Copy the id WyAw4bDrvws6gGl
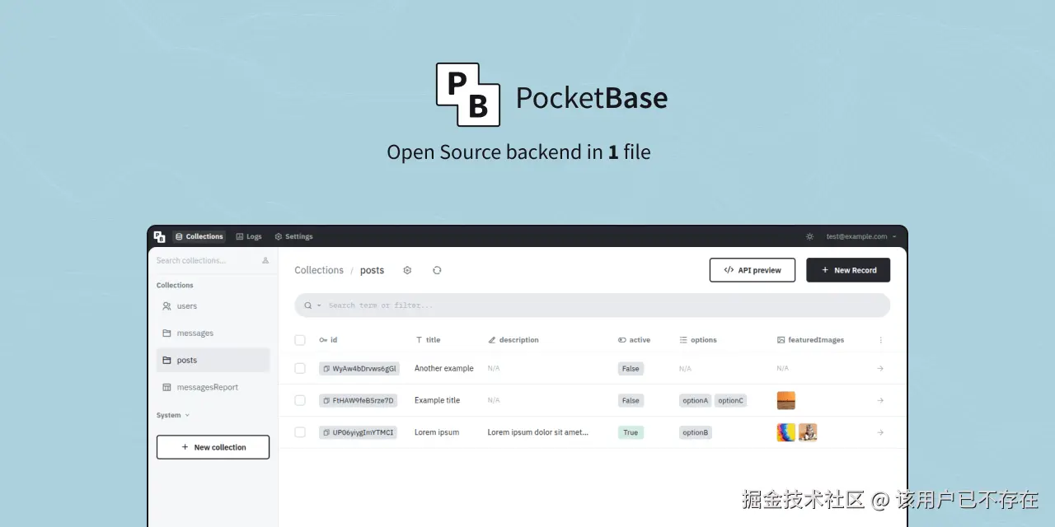The height and width of the screenshot is (527, 1055). click(x=327, y=369)
